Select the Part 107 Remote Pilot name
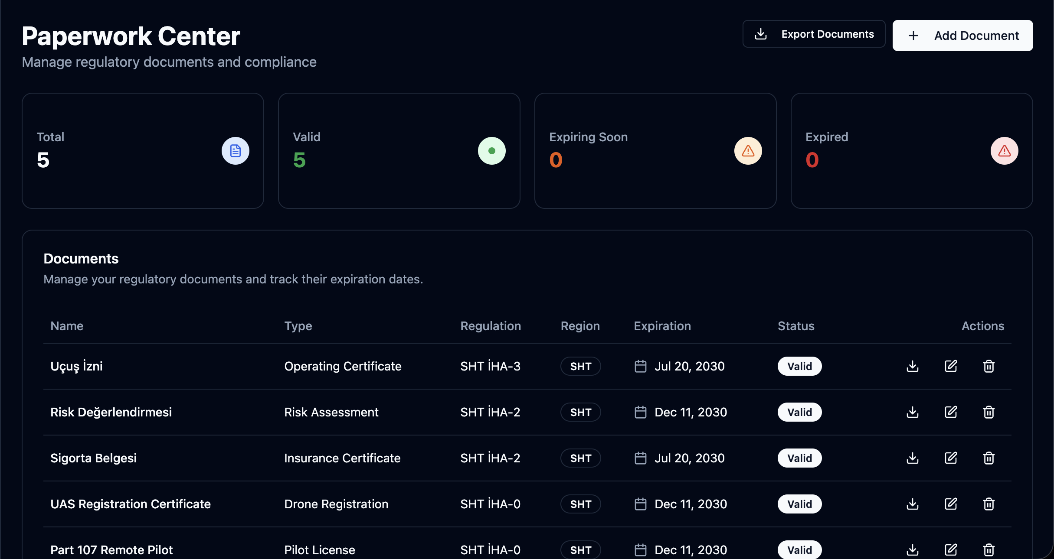Image resolution: width=1054 pixels, height=559 pixels. click(x=111, y=550)
